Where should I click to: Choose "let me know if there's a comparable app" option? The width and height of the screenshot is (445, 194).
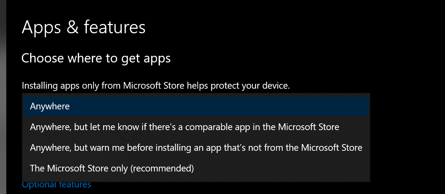point(196,127)
